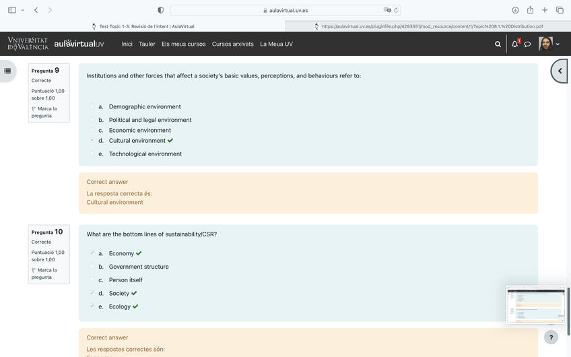Open the user profile menu dropdown

pos(549,44)
